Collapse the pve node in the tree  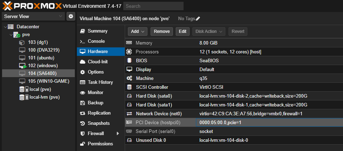pos(11,35)
